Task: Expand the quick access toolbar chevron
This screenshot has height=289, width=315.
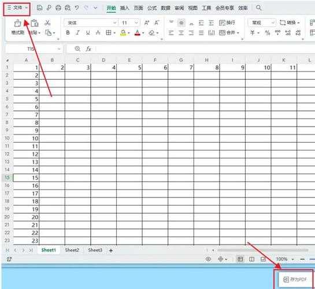Action: (95, 8)
